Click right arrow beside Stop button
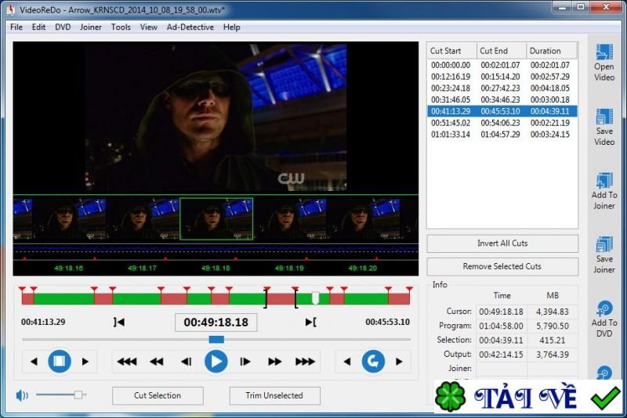This screenshot has width=627, height=418. click(85, 362)
